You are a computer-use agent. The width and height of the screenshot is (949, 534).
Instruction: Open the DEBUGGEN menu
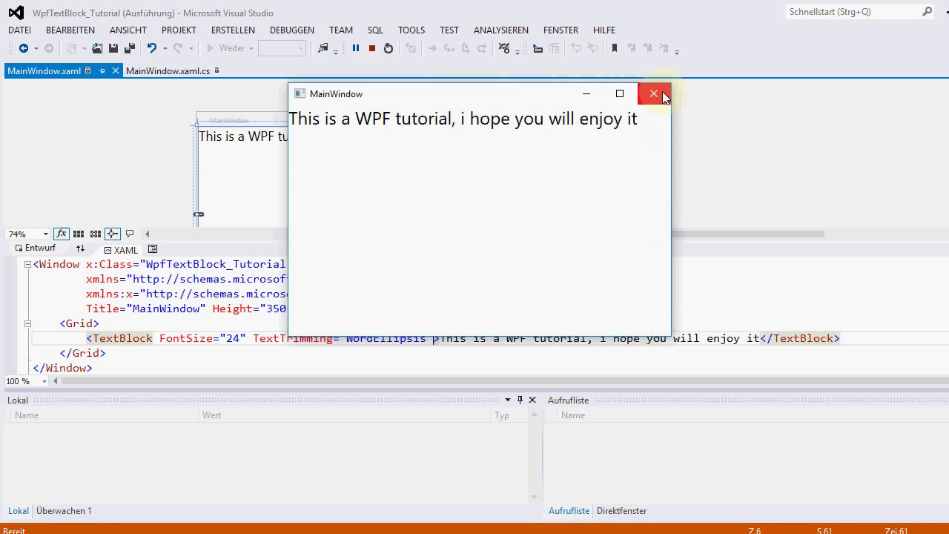tap(292, 30)
